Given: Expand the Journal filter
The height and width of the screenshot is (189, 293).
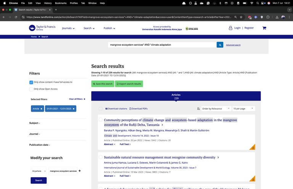Looking at the screenshot, I should 35,134.
